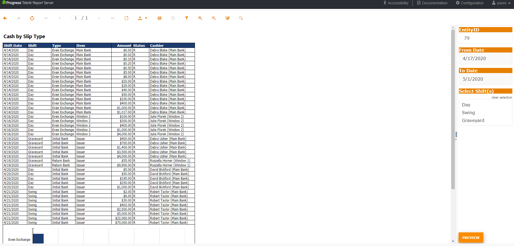Click the Even Exchange chart axis label
The height and width of the screenshot is (247, 514).
pos(19,240)
